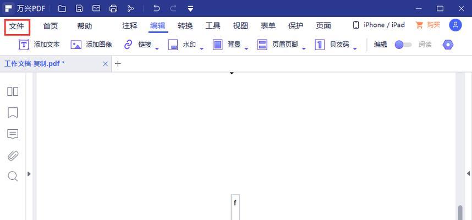Click 添加文本 tool
Viewport: 472px width, 220px height.
click(39, 45)
